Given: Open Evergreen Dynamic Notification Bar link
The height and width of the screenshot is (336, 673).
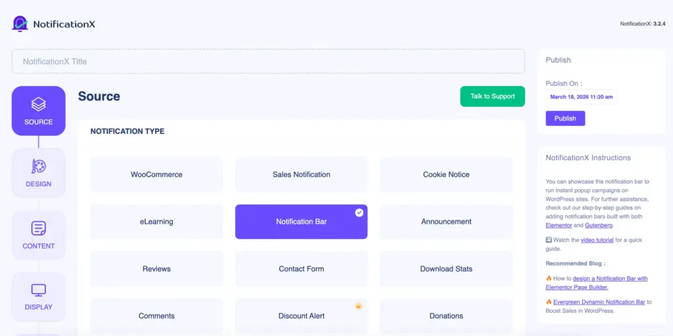Looking at the screenshot, I should point(599,302).
